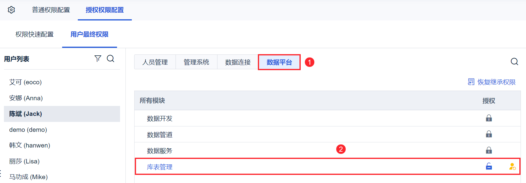Toggle the lock for 数据管道 authorization

pos(489,134)
